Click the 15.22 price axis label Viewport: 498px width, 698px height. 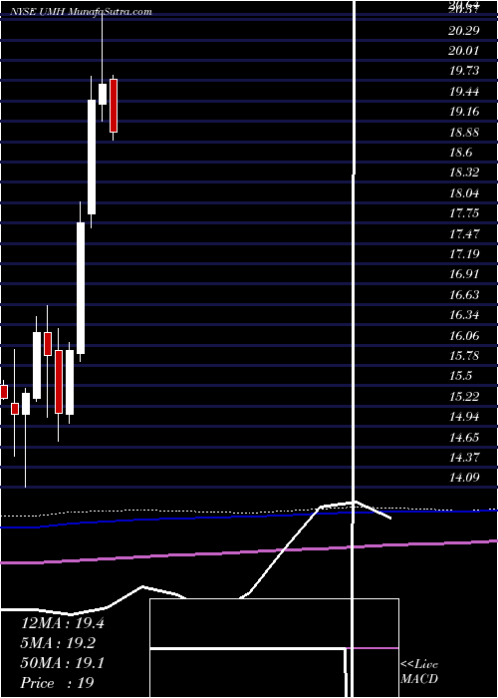point(464,396)
